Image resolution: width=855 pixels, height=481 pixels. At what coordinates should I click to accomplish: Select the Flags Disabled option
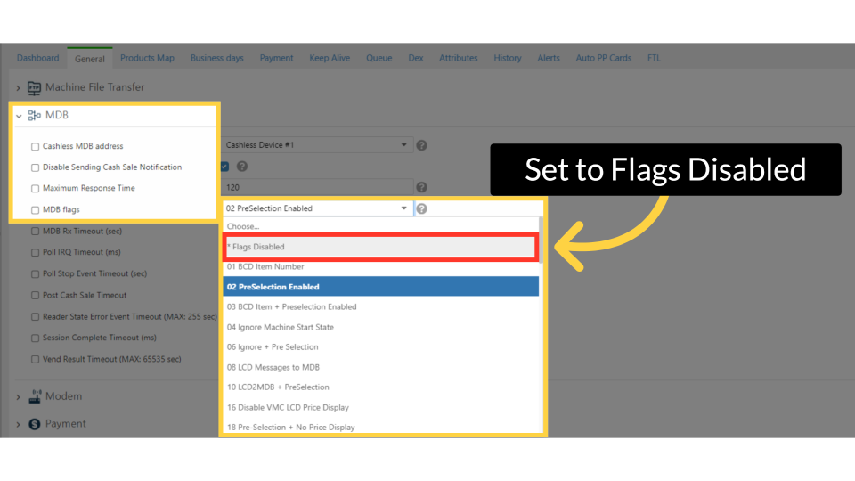(379, 247)
